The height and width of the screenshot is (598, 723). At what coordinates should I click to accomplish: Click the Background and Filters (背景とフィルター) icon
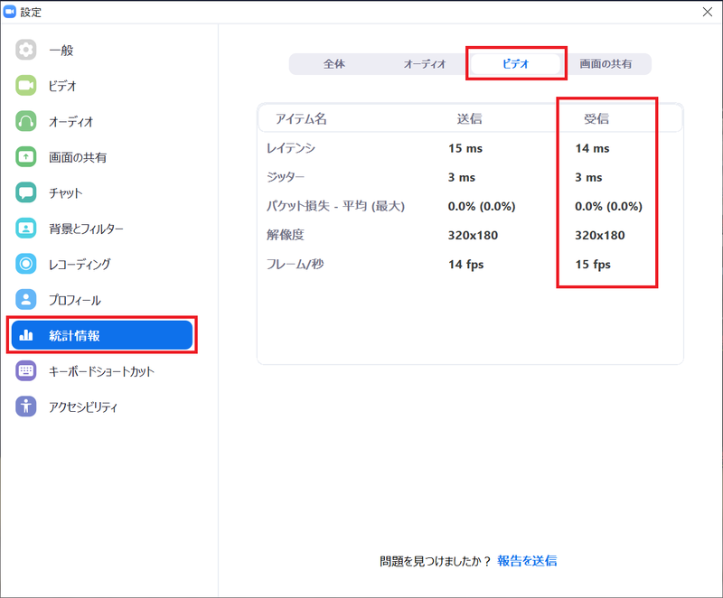pos(26,229)
